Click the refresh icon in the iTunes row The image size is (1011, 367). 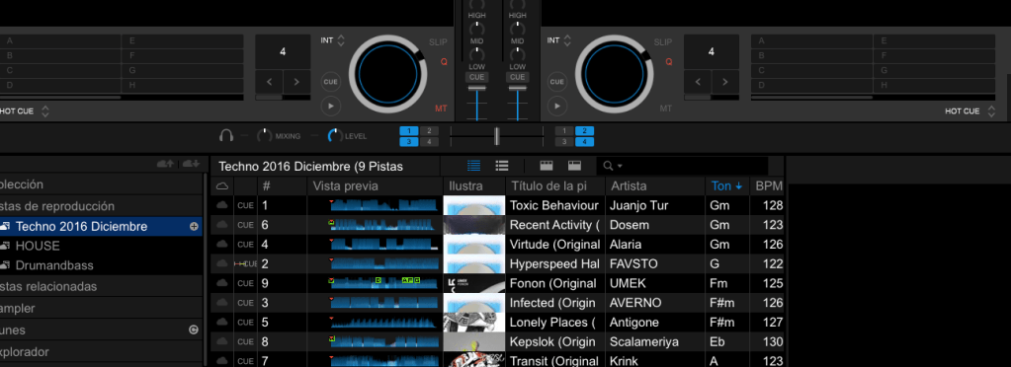click(193, 330)
